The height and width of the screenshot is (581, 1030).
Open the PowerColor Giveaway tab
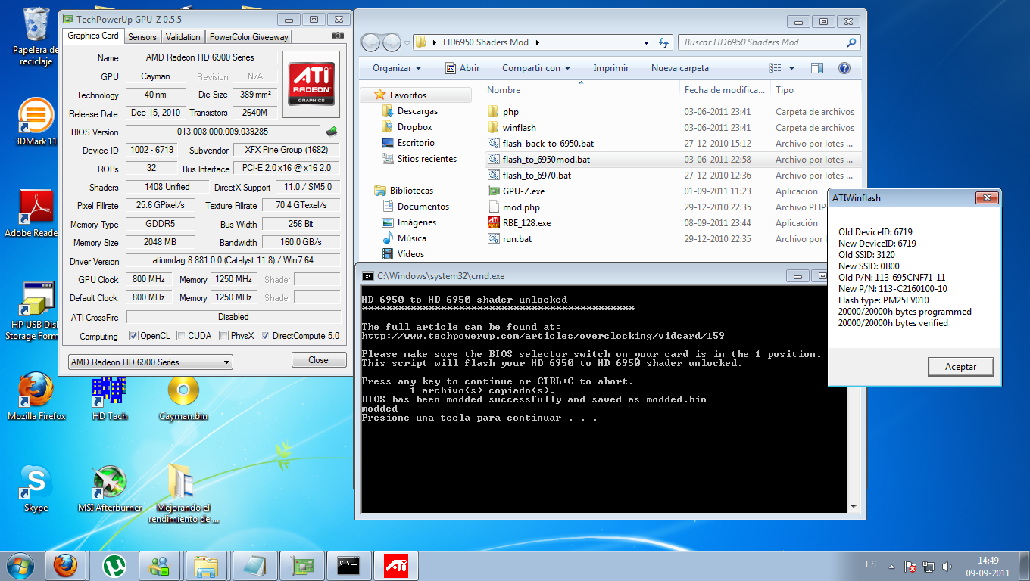point(249,36)
